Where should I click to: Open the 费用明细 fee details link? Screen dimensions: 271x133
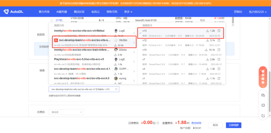pos(196,123)
